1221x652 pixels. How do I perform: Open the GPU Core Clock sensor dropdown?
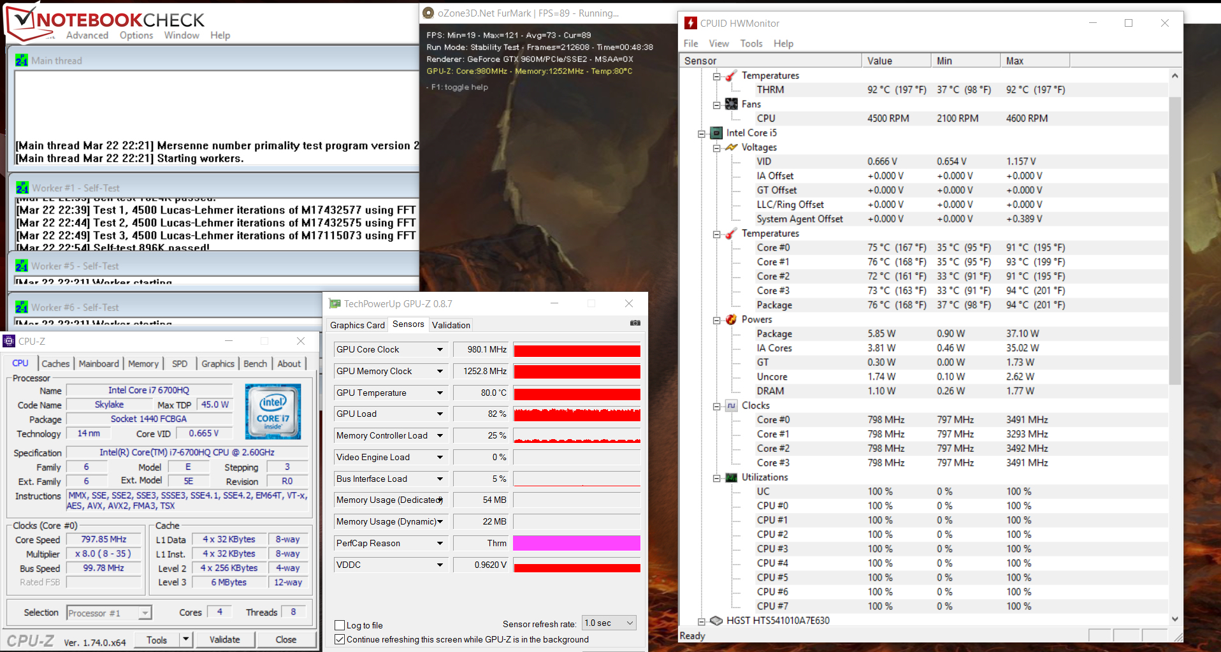[x=440, y=349]
